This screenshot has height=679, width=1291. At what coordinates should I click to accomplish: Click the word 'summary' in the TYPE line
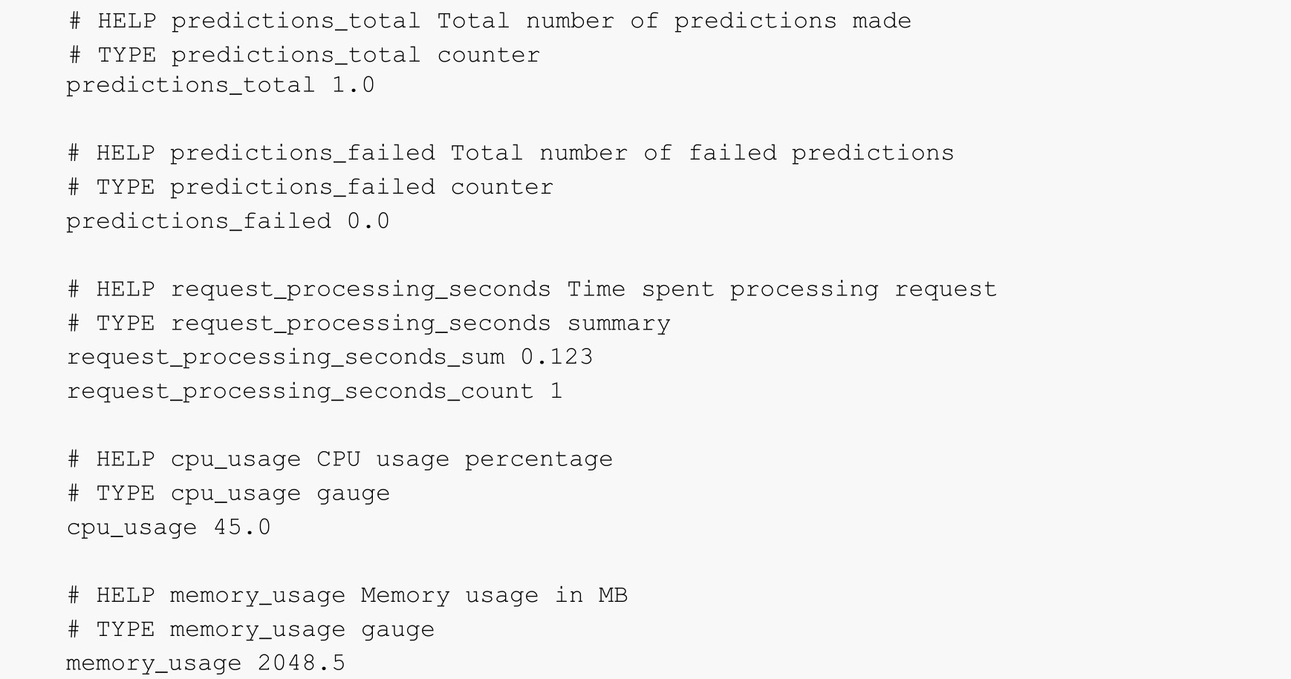point(619,324)
